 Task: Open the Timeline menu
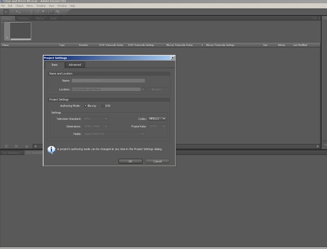click(x=41, y=6)
